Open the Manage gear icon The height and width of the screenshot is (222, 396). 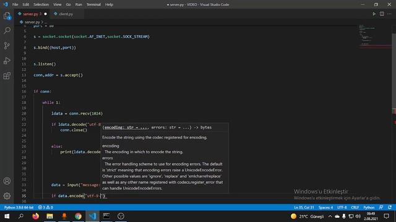click(x=7, y=195)
